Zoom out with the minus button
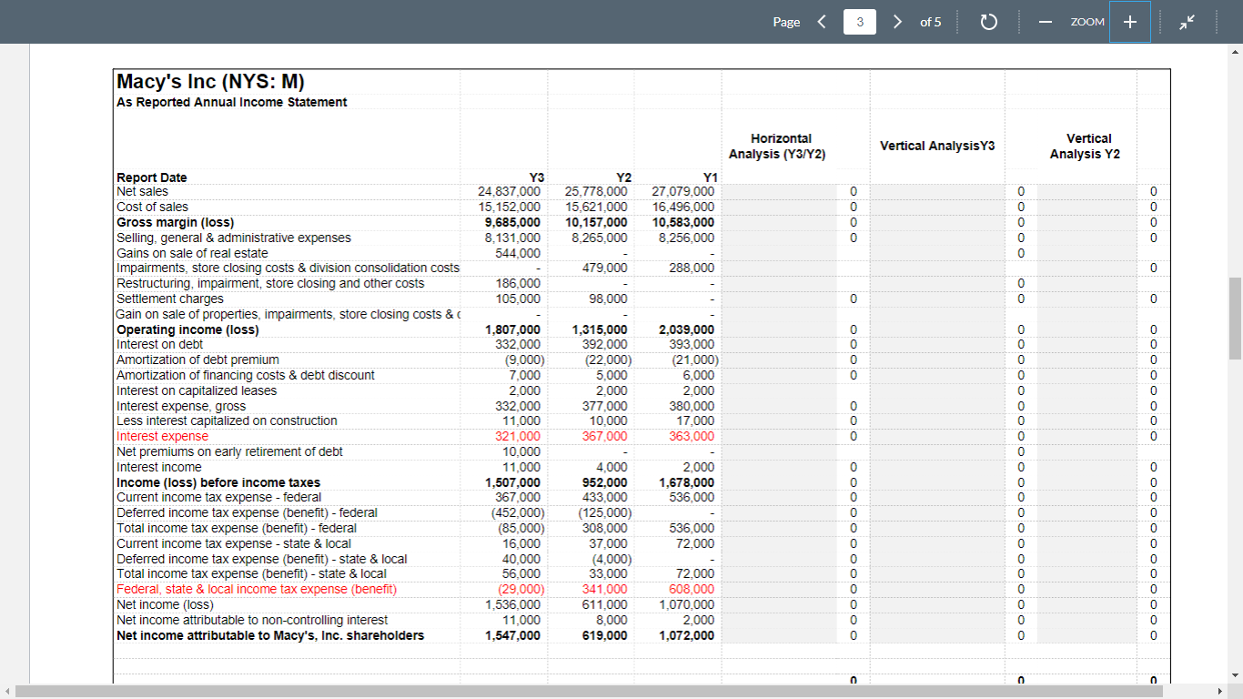Image resolution: width=1243 pixels, height=699 pixels. click(x=1045, y=22)
